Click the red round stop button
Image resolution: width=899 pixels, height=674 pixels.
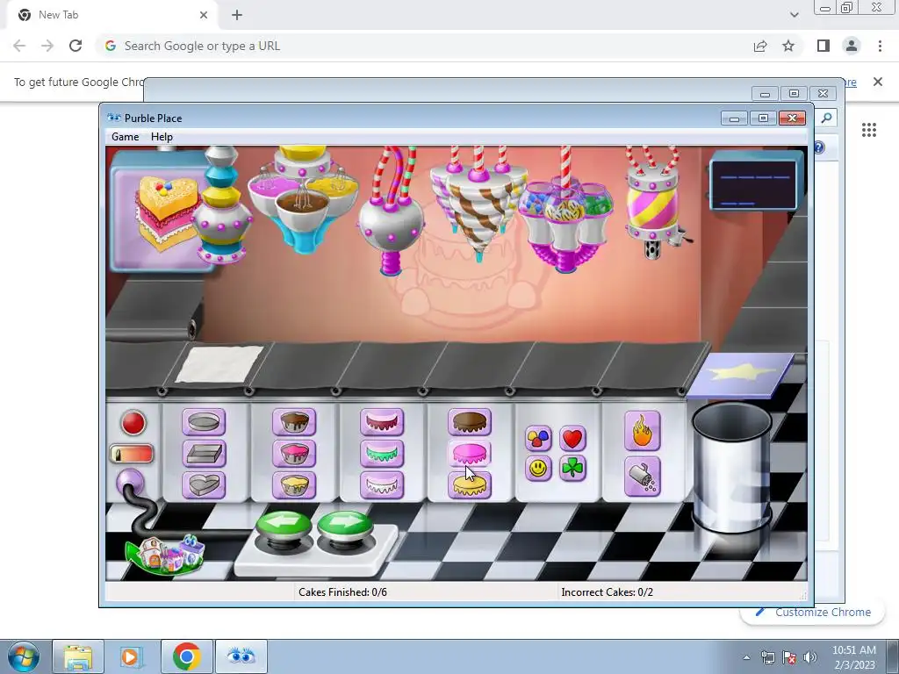(133, 423)
